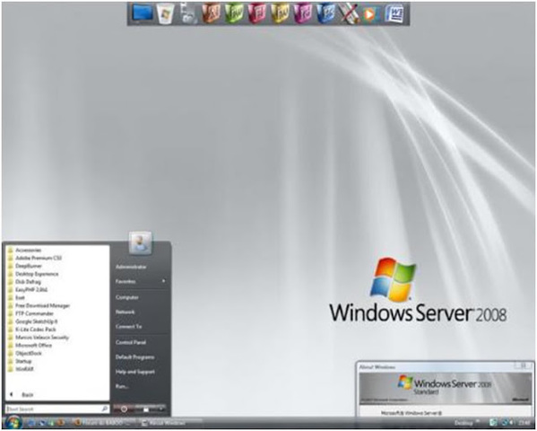Screen dimensions: 537x431
Task: Open the Recycle Bin from the dock
Action: (x=166, y=14)
